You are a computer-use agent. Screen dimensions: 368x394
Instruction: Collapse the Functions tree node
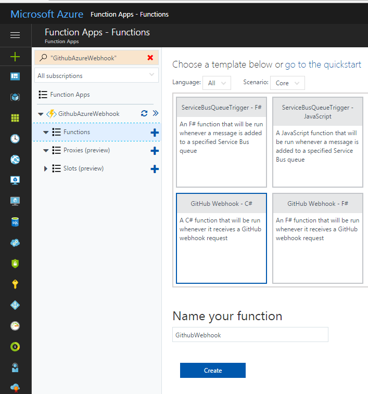46,132
